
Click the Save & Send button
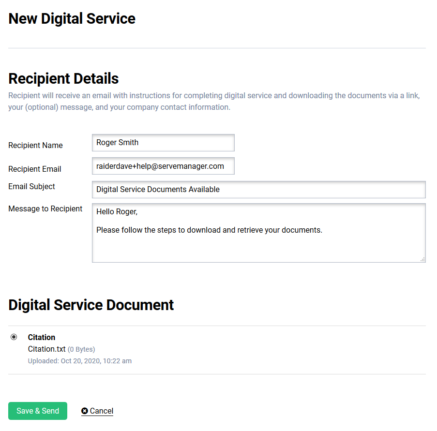tap(38, 411)
